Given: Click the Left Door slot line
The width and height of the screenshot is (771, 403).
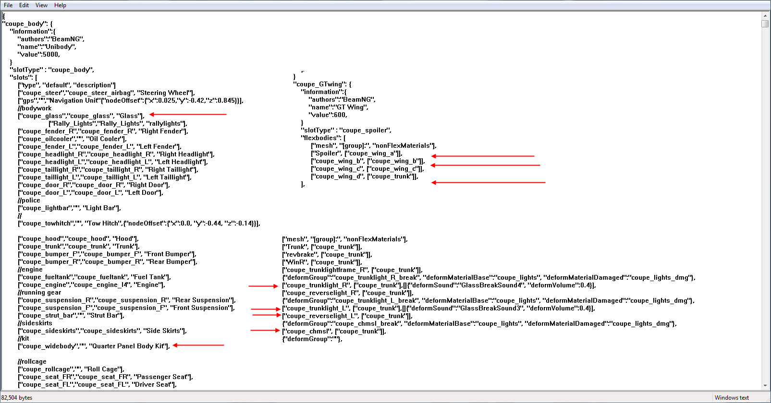Looking at the screenshot, I should point(90,192).
